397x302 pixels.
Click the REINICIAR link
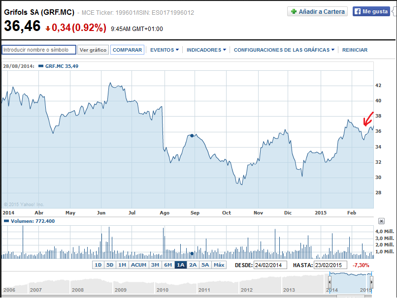click(355, 50)
